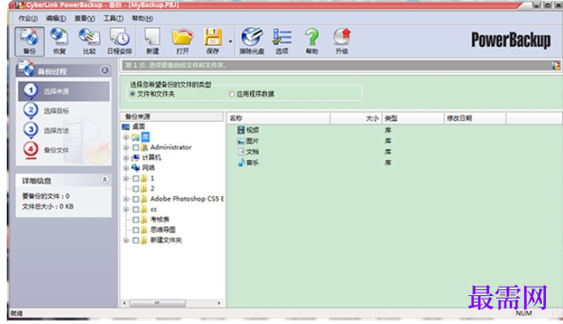This screenshot has height=324, width=563.
Task: Expand the 网络 tree node
Action: (x=125, y=167)
